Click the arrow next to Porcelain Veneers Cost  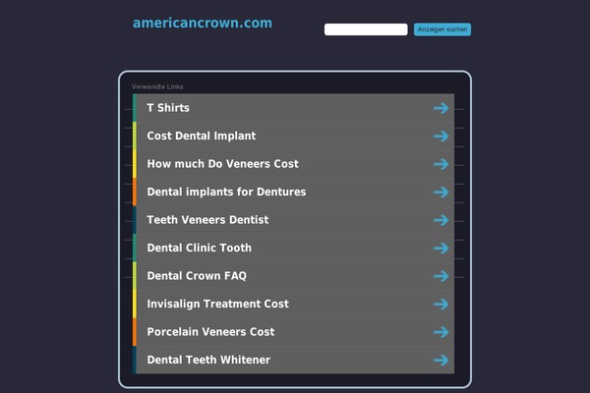click(441, 332)
